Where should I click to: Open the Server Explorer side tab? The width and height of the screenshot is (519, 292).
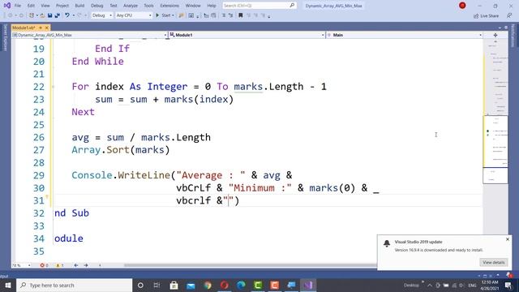point(5,37)
